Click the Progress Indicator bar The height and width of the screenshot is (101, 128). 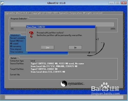tap(62, 24)
